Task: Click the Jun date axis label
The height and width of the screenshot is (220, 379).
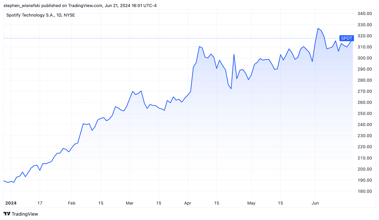Action: 315,203
